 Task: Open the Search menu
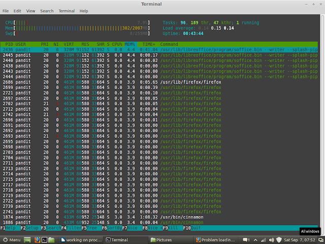pyautogui.click(x=47, y=11)
